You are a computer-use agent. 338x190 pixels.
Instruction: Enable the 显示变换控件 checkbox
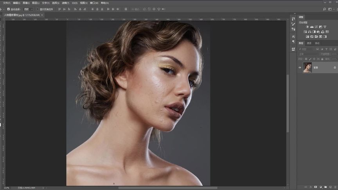pyautogui.click(x=38, y=9)
